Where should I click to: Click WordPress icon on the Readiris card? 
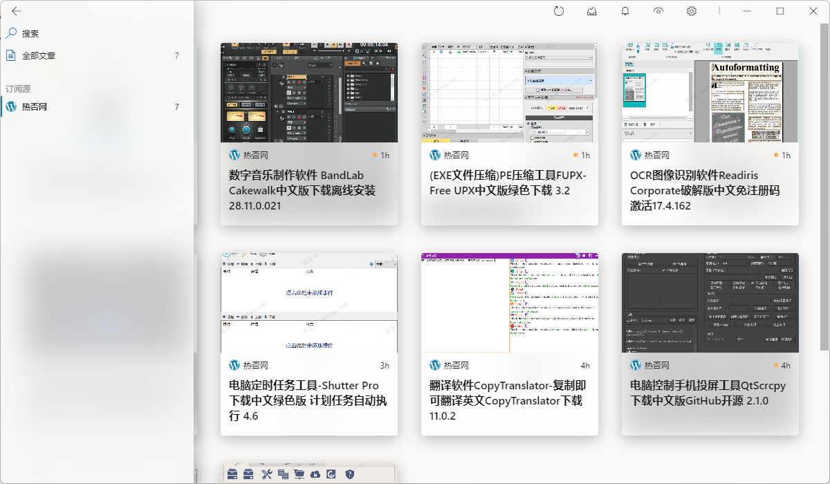pos(636,155)
